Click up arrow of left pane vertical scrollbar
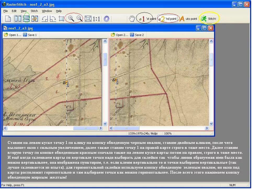Image resolution: width=253 pixels, height=189 pixels. (x=105, y=41)
